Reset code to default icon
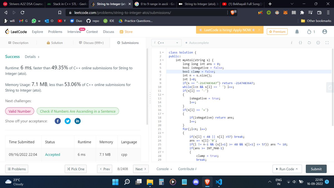This screenshot has width=334, height=188. pyautogui.click(x=309, y=43)
